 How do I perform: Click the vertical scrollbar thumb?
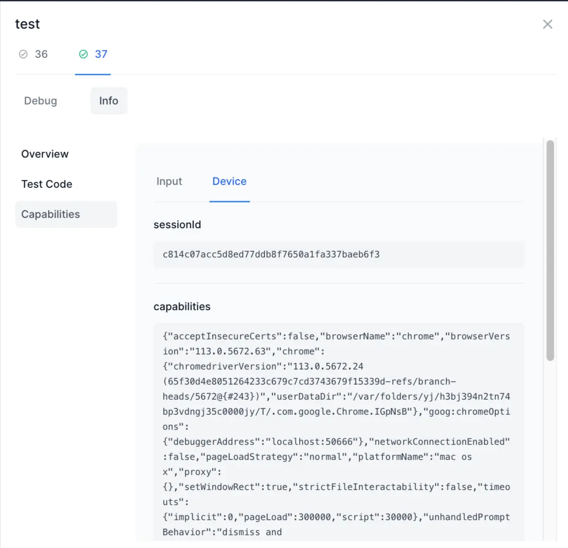click(550, 250)
